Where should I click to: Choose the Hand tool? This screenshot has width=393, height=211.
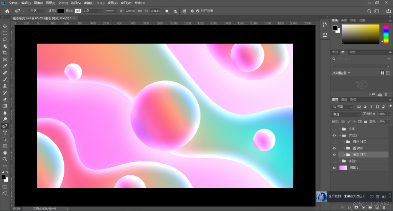(x=5, y=152)
